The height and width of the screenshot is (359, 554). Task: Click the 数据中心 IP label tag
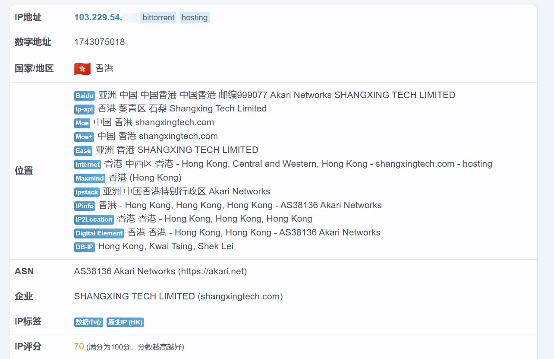click(88, 322)
